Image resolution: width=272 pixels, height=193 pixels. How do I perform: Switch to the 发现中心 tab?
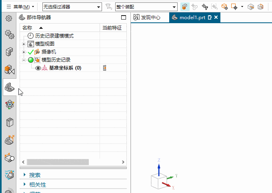point(147,18)
